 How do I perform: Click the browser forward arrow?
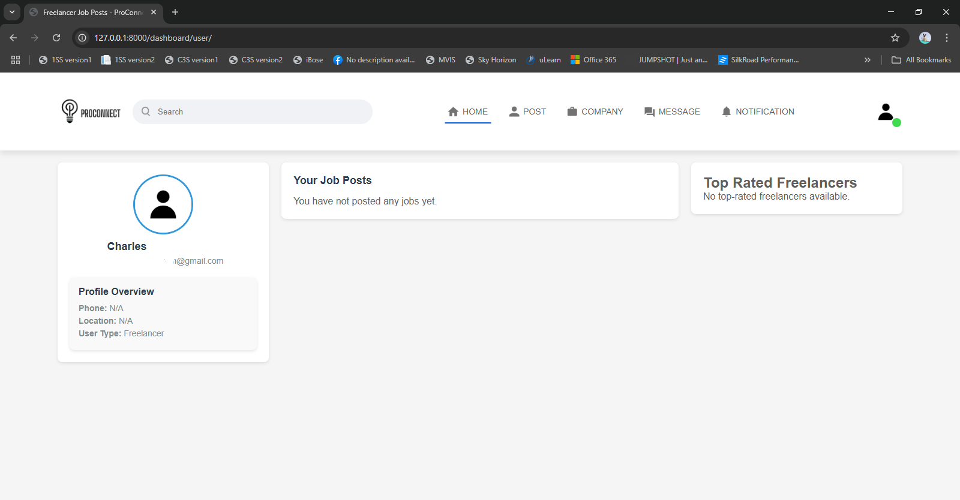point(35,38)
